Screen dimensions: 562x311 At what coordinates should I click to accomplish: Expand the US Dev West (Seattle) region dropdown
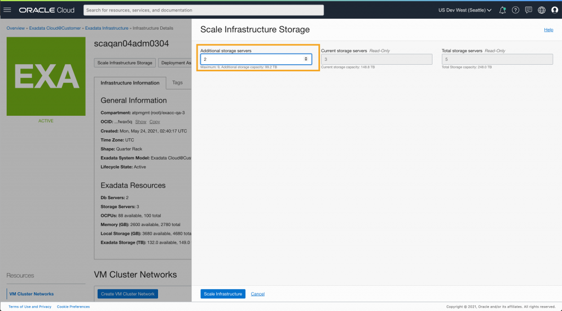465,10
